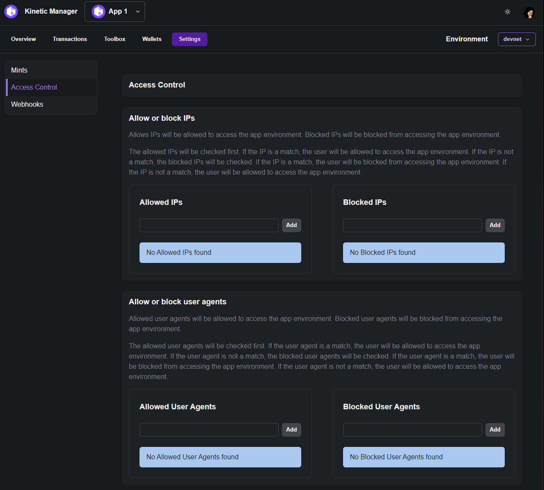The height and width of the screenshot is (490, 544).
Task: Select Access Control in the sidebar
Action: pos(34,87)
